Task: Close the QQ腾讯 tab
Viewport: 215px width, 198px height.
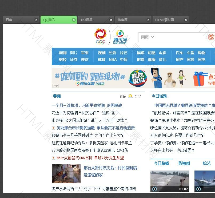Action: (74, 20)
